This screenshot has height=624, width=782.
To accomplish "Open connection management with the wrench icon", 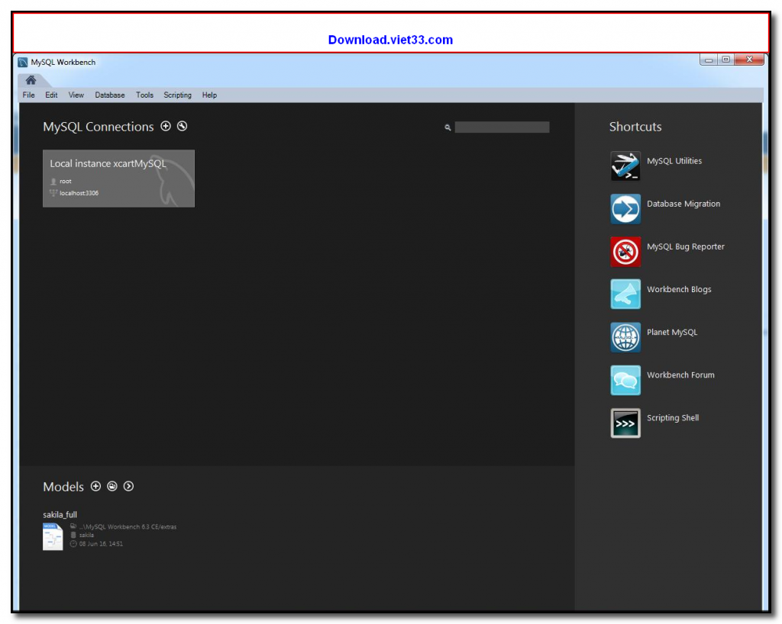I will (182, 126).
